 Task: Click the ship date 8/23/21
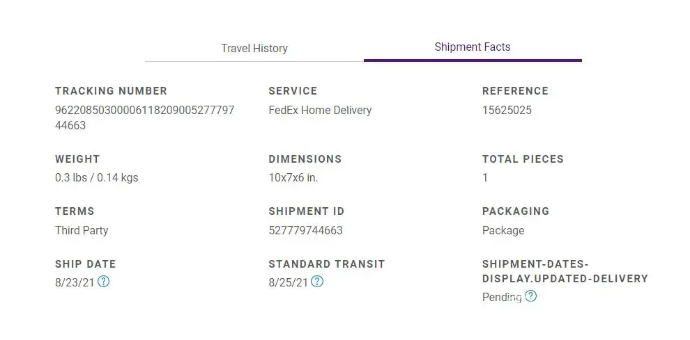[75, 282]
